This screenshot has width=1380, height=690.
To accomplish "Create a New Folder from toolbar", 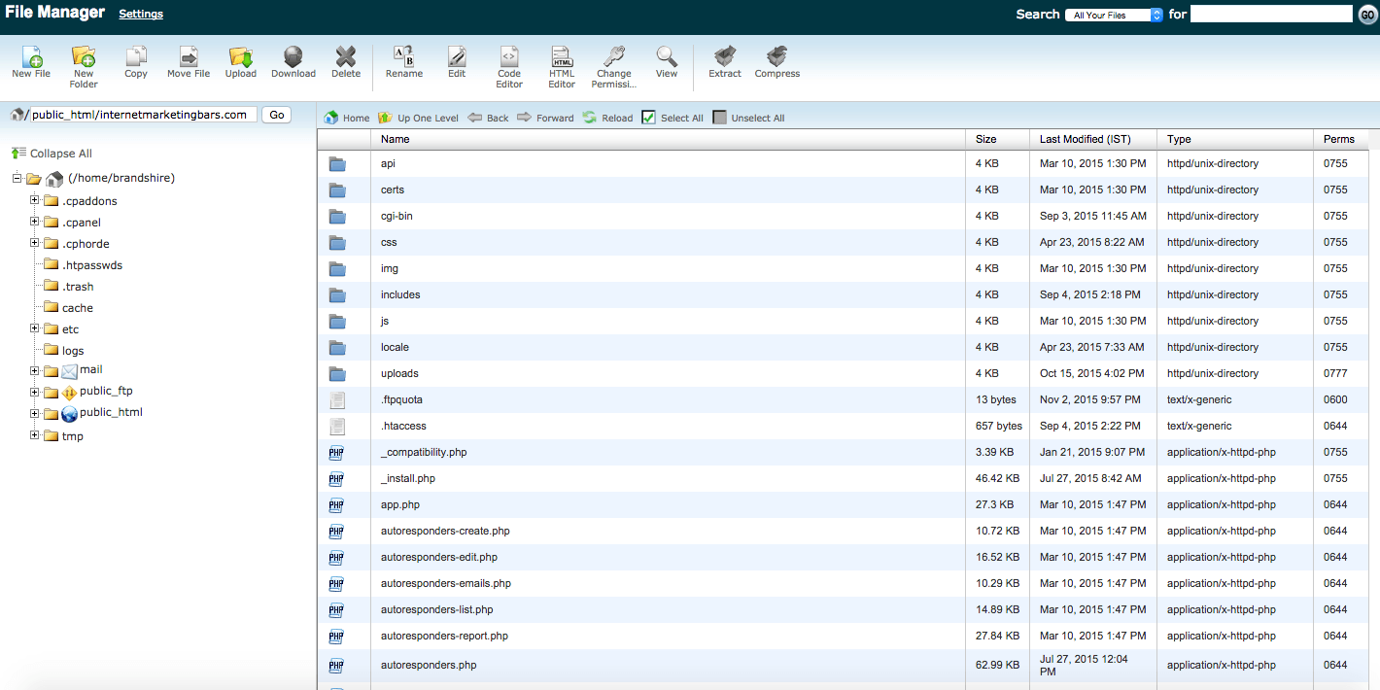I will [x=84, y=67].
